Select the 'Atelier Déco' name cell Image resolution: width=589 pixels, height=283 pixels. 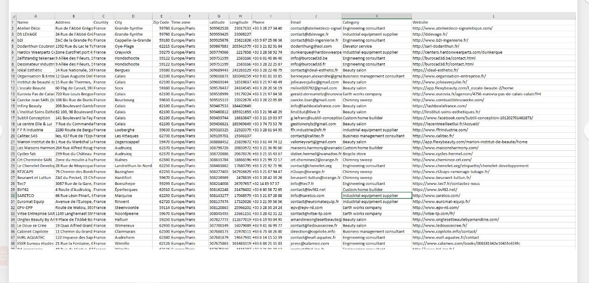(35, 28)
